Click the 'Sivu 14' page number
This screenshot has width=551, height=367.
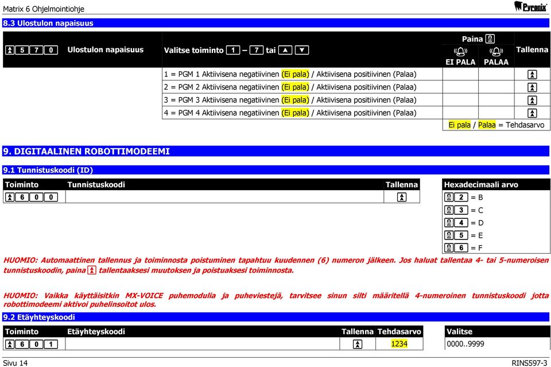[x=15, y=363]
